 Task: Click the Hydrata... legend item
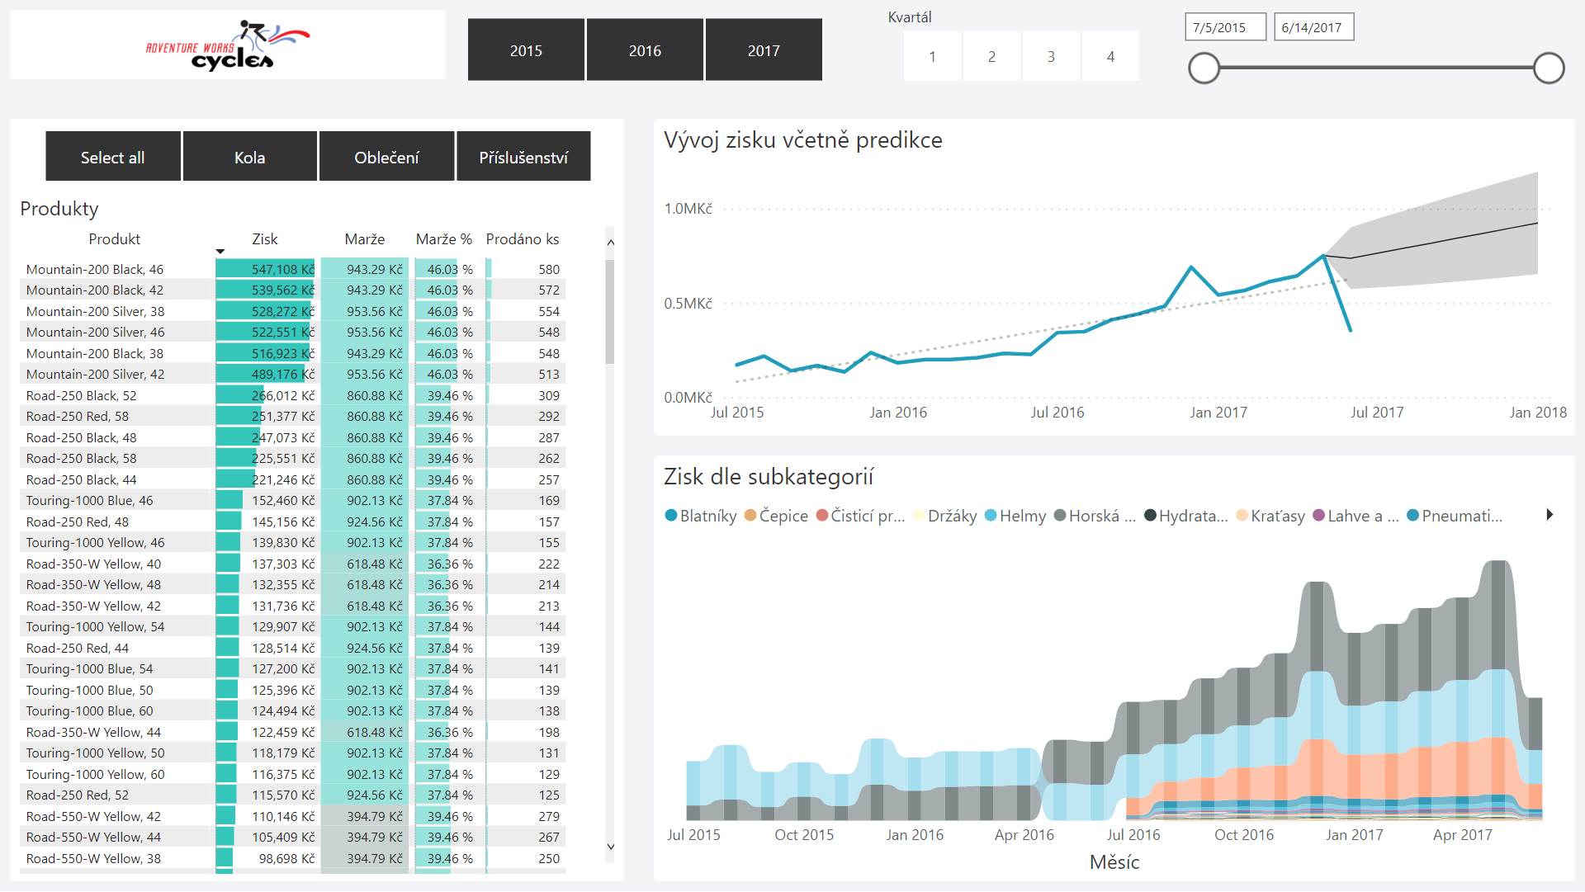tap(1186, 516)
